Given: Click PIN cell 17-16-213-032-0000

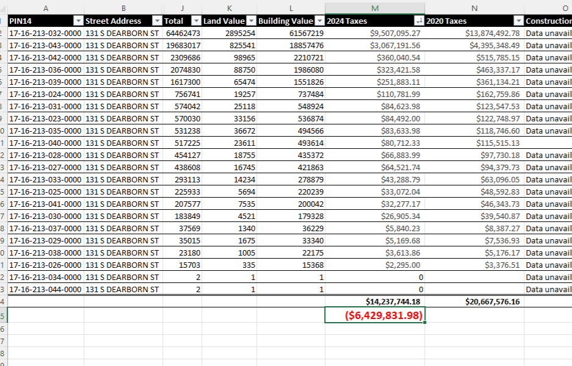Looking at the screenshot, I should point(46,33).
